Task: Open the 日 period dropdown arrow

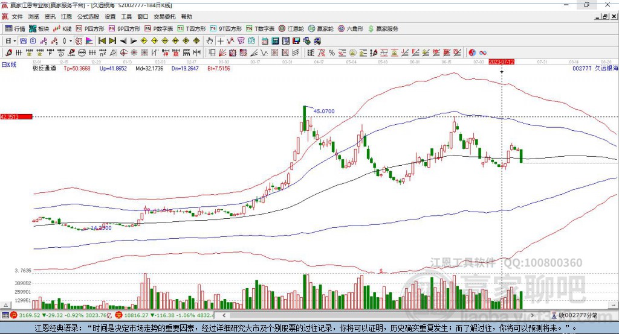Action: (x=15, y=41)
